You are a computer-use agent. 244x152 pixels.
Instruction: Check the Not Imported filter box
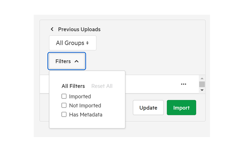(x=64, y=105)
